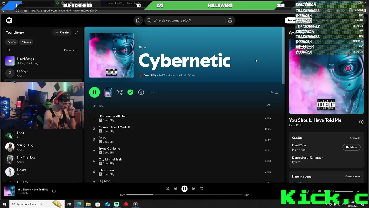
Task: Skip to the next track
Action: click(194, 189)
